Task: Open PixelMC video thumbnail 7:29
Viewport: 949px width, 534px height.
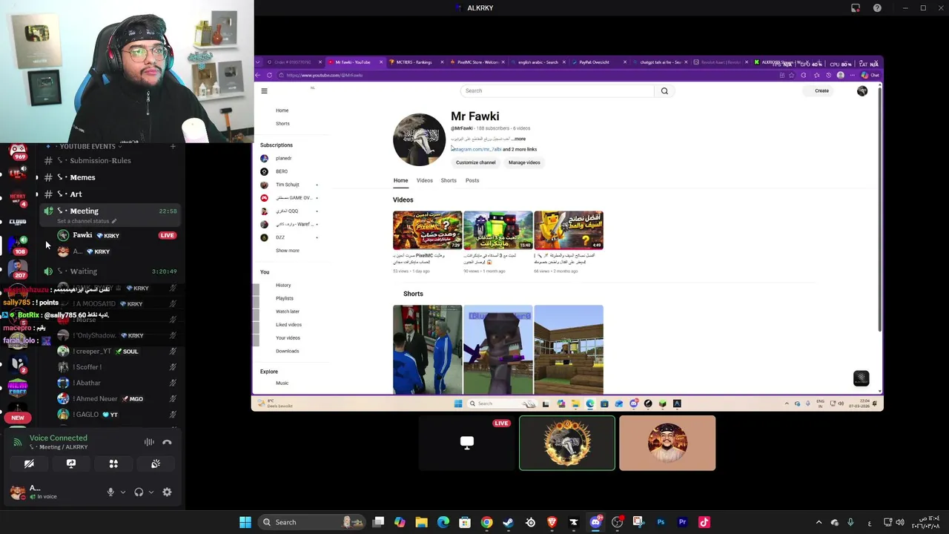Action: [427, 230]
